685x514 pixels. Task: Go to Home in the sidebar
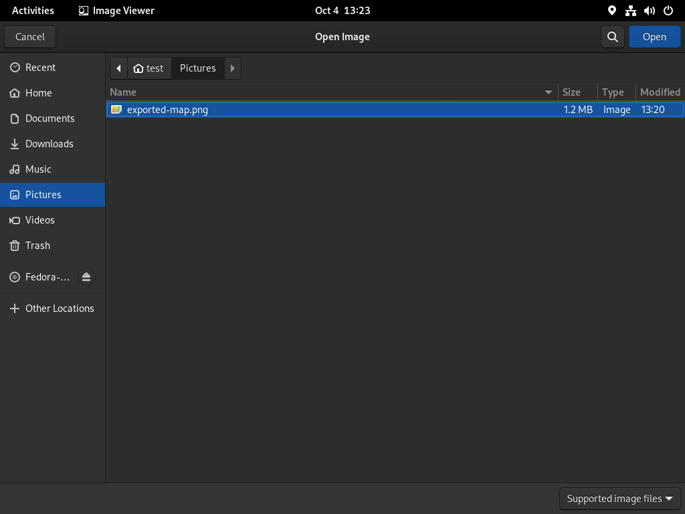52,92
